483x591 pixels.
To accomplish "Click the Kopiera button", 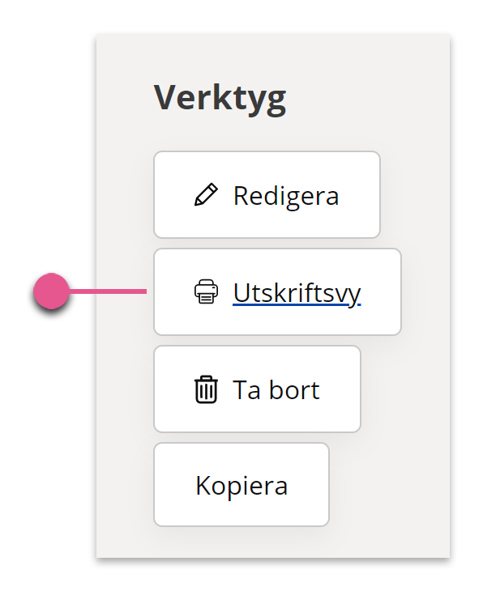I will 241,485.
